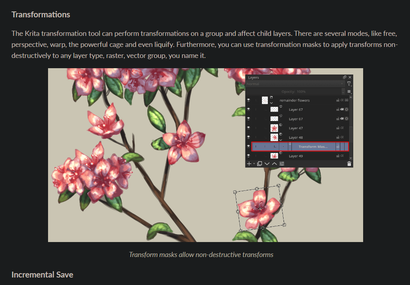
Task: Float the Layers docker panel
Action: pos(345,78)
